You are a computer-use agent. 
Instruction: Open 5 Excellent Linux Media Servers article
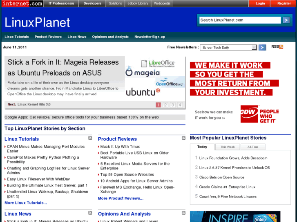(x=135, y=166)
